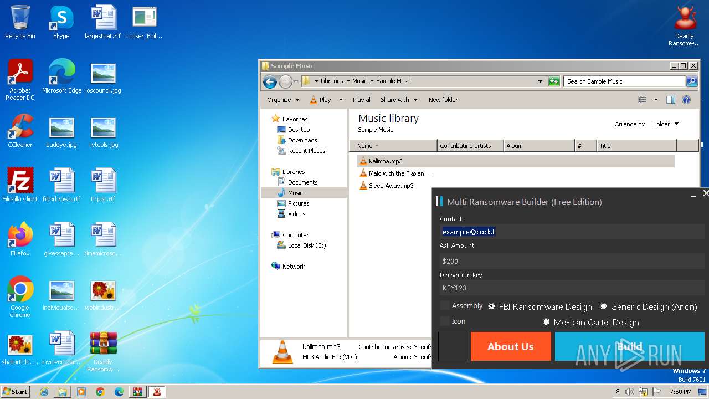
Task: Click the Decryption Key field
Action: (x=572, y=288)
